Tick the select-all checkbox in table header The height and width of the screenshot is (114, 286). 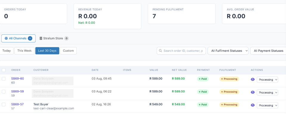click(4, 70)
